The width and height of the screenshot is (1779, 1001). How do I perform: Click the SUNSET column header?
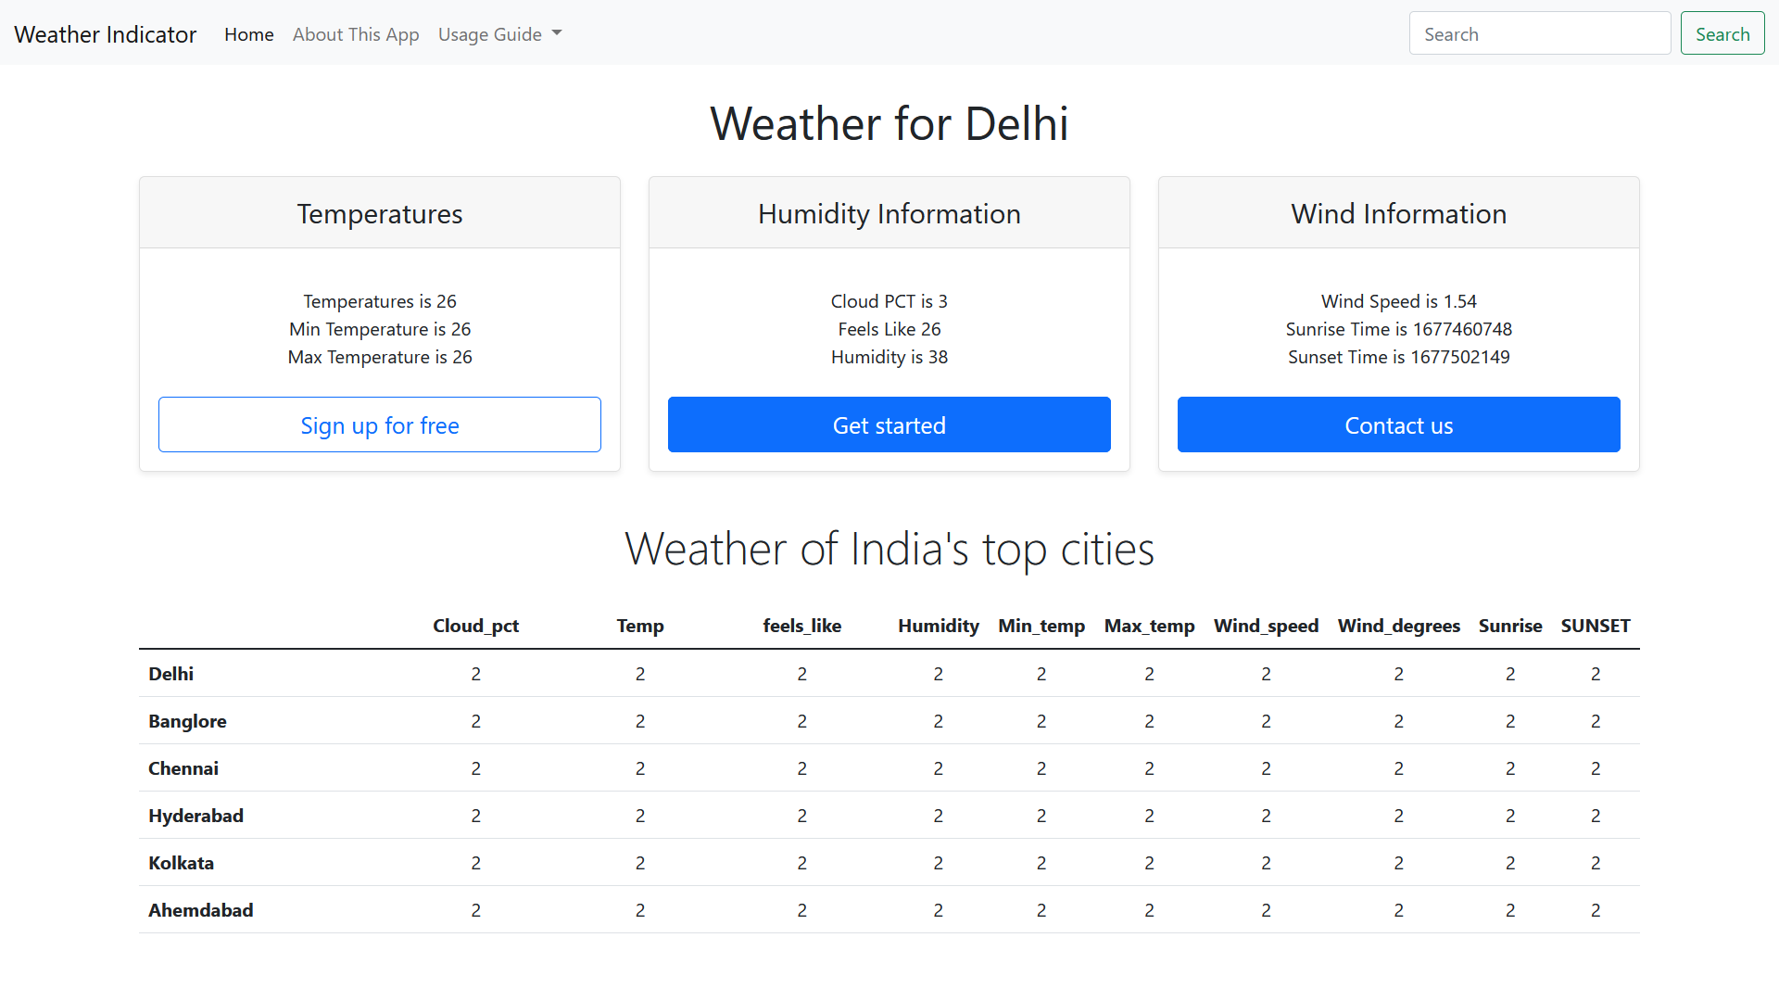pos(1595,626)
